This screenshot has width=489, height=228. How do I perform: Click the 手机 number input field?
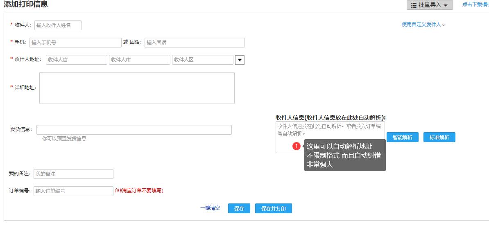point(75,43)
